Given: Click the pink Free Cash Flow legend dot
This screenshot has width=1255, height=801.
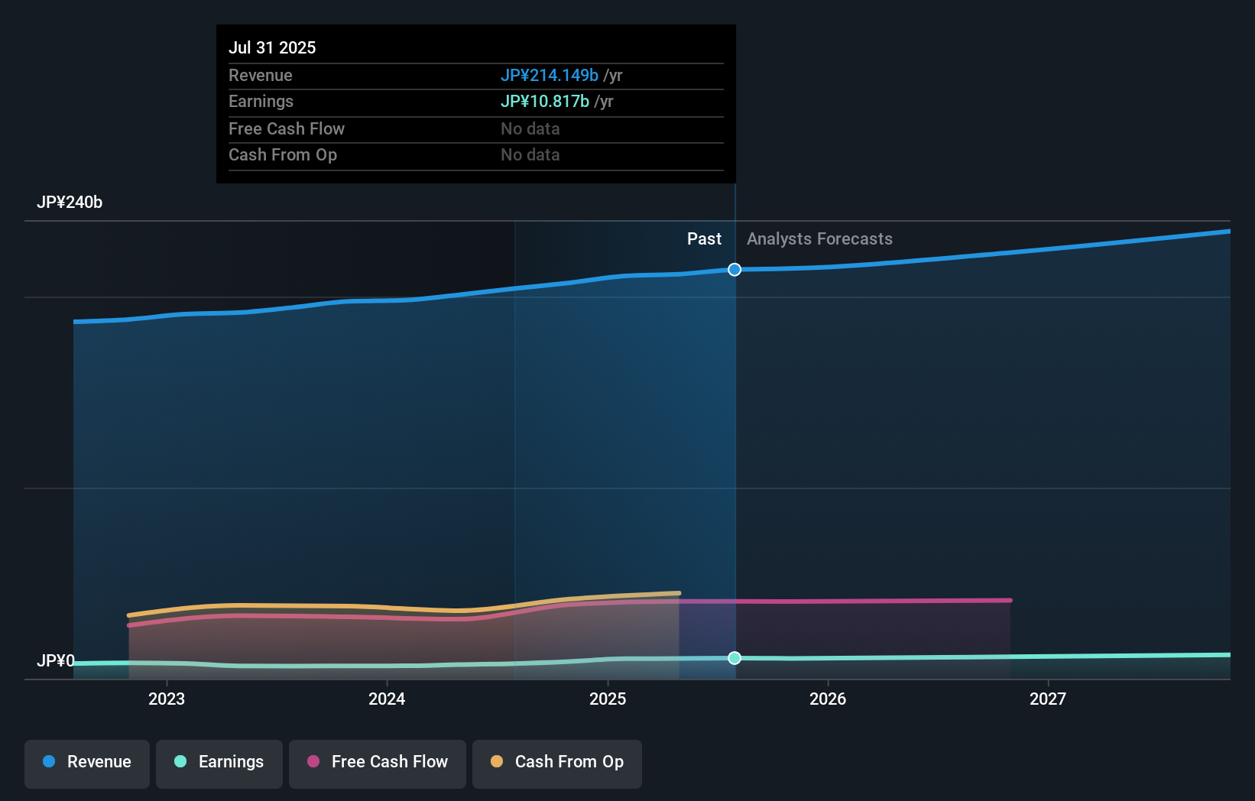Looking at the screenshot, I should [x=312, y=761].
